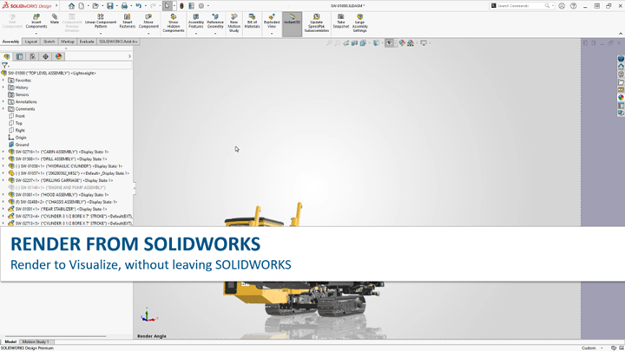Switch to the Evaluate tab
625x351 pixels.
click(87, 42)
